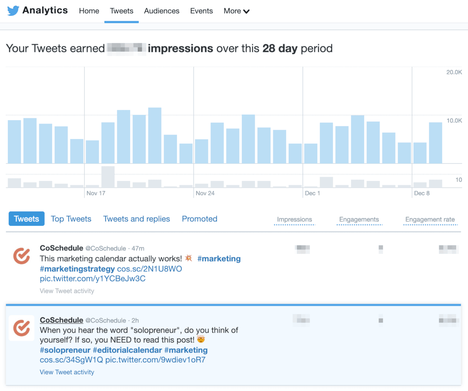Click the Dec 8 date label
Screen dimensions: 468x391
422,193
